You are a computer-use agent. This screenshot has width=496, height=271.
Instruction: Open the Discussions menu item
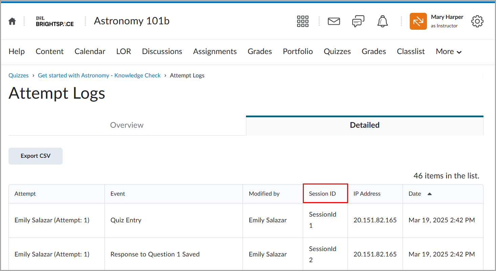point(162,51)
